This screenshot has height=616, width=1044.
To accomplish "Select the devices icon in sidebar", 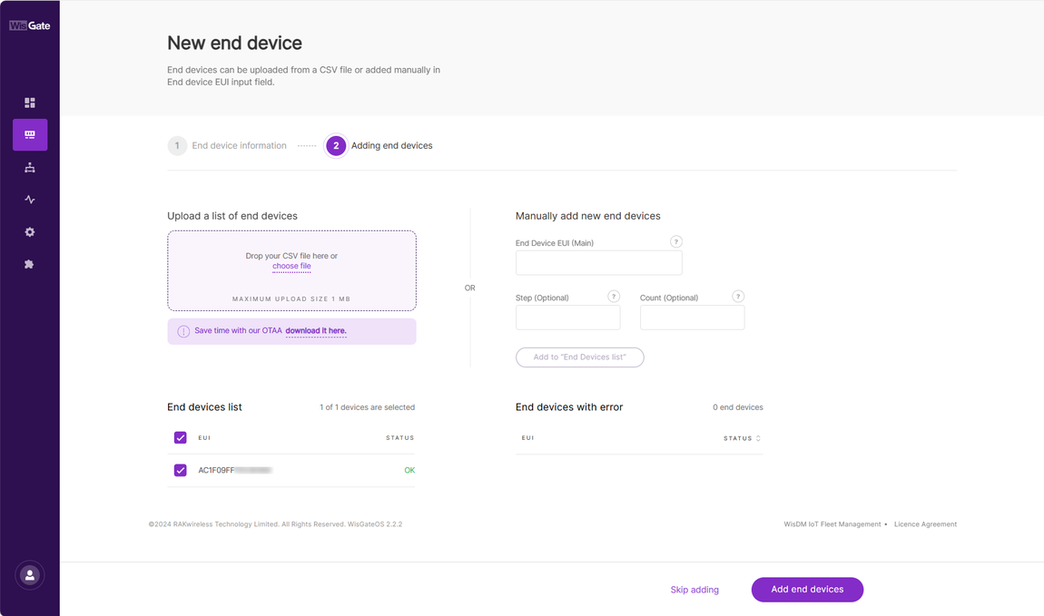I will (30, 134).
